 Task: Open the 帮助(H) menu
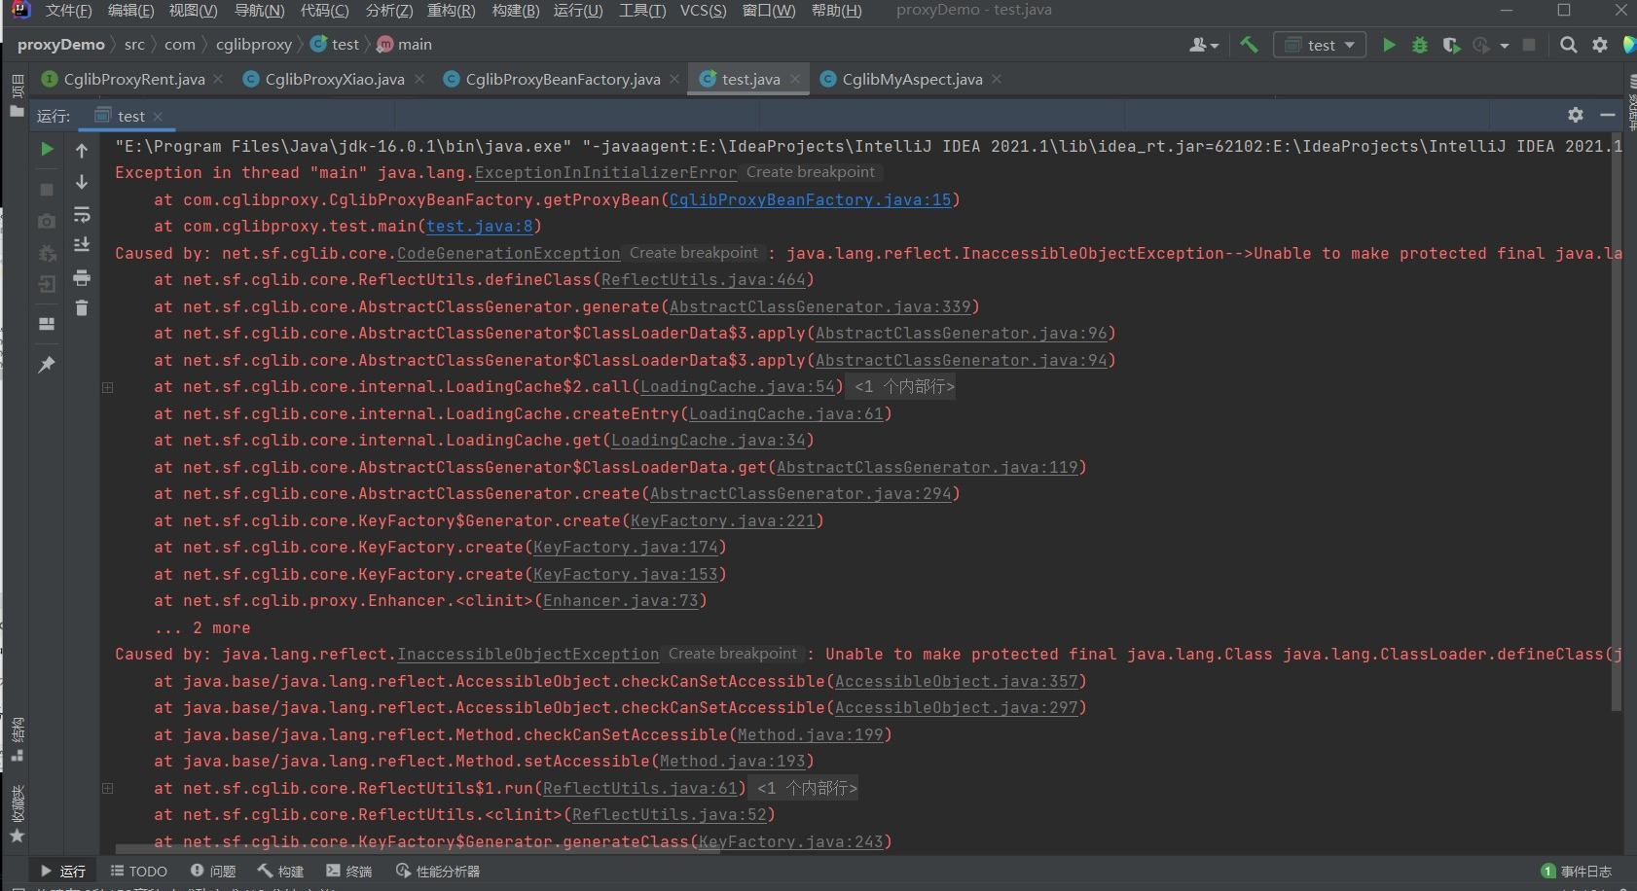pyautogui.click(x=836, y=11)
